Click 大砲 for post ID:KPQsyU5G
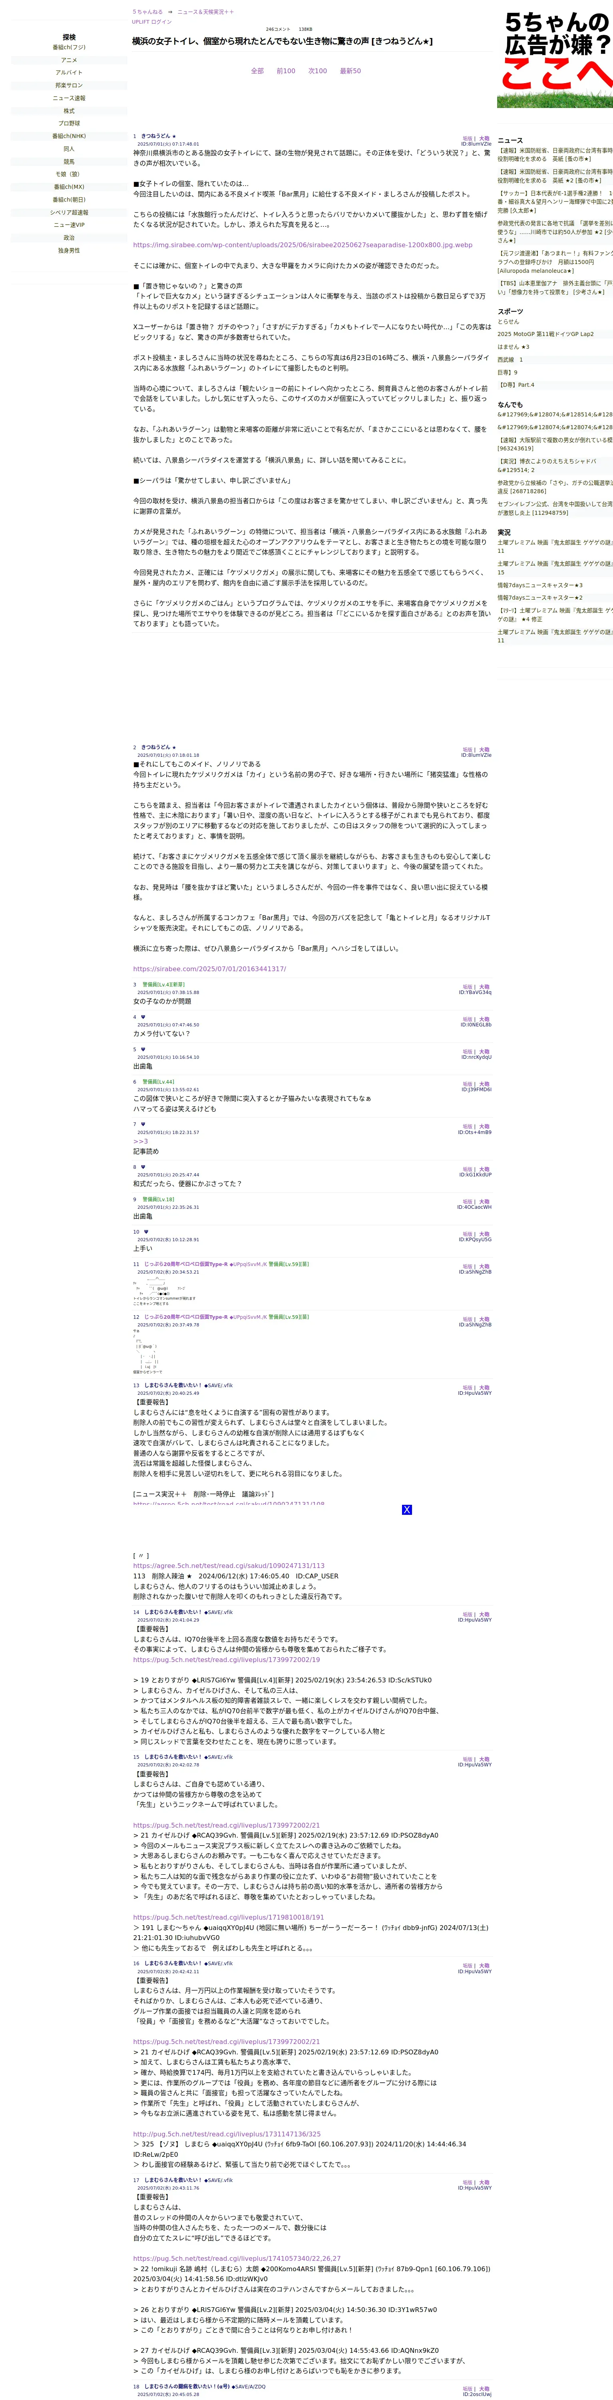The height and width of the screenshot is (2400, 613). pos(485,1234)
